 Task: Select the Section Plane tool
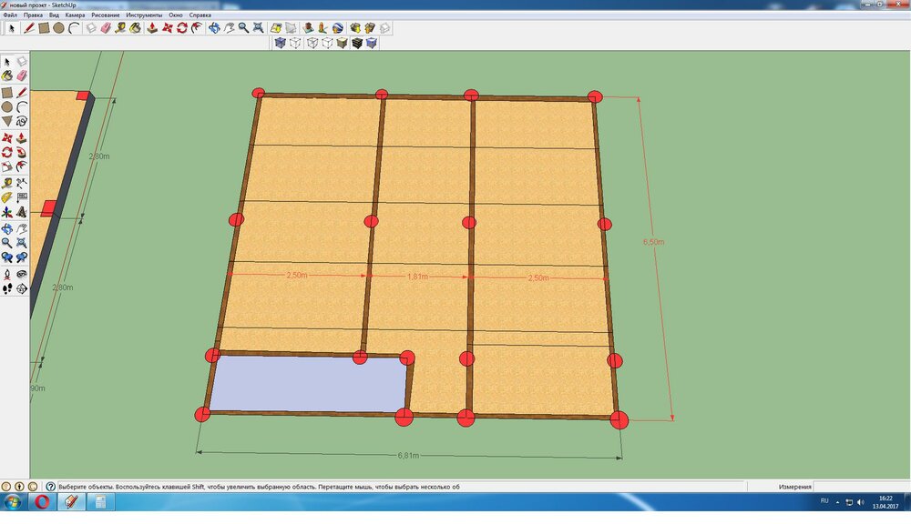[22, 288]
